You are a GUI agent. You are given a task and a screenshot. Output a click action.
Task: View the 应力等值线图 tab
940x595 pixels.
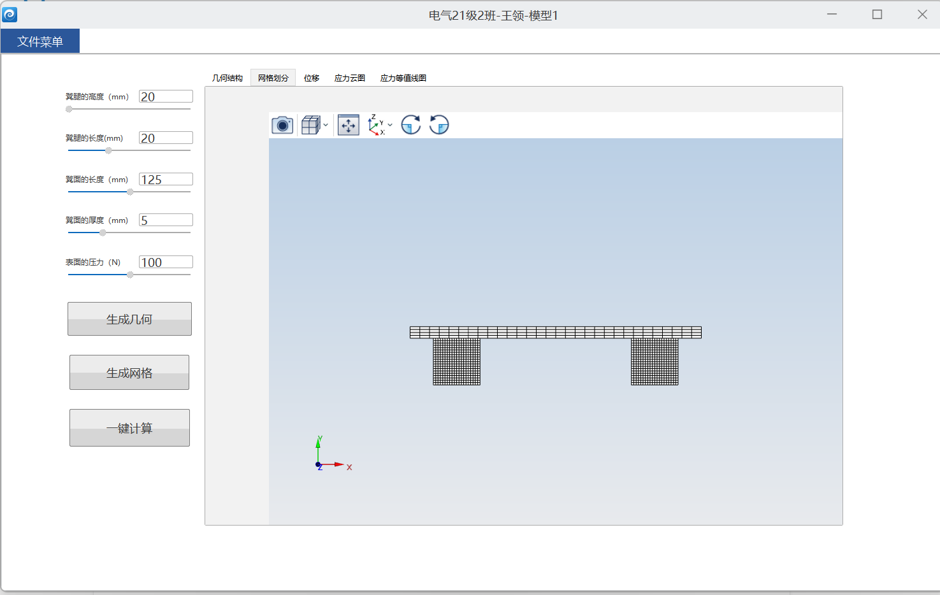403,78
